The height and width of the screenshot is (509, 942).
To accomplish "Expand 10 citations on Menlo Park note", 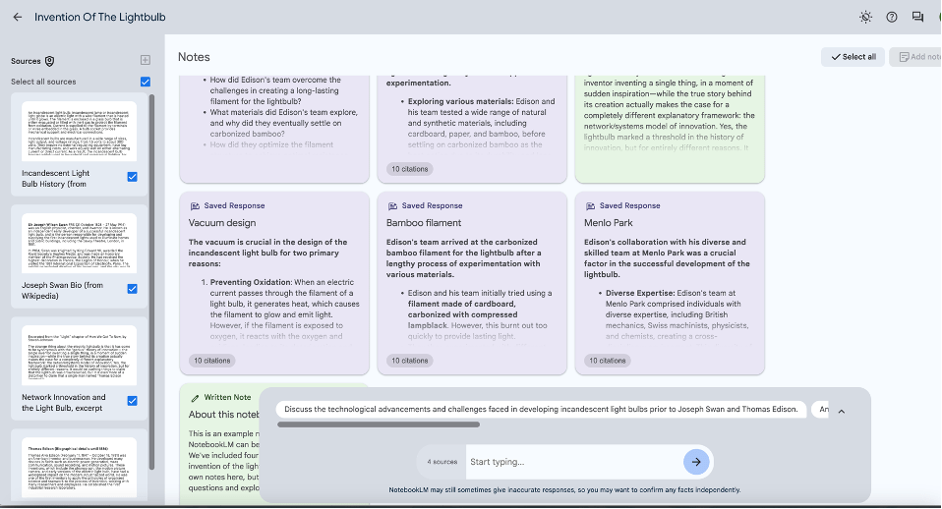I will click(607, 361).
